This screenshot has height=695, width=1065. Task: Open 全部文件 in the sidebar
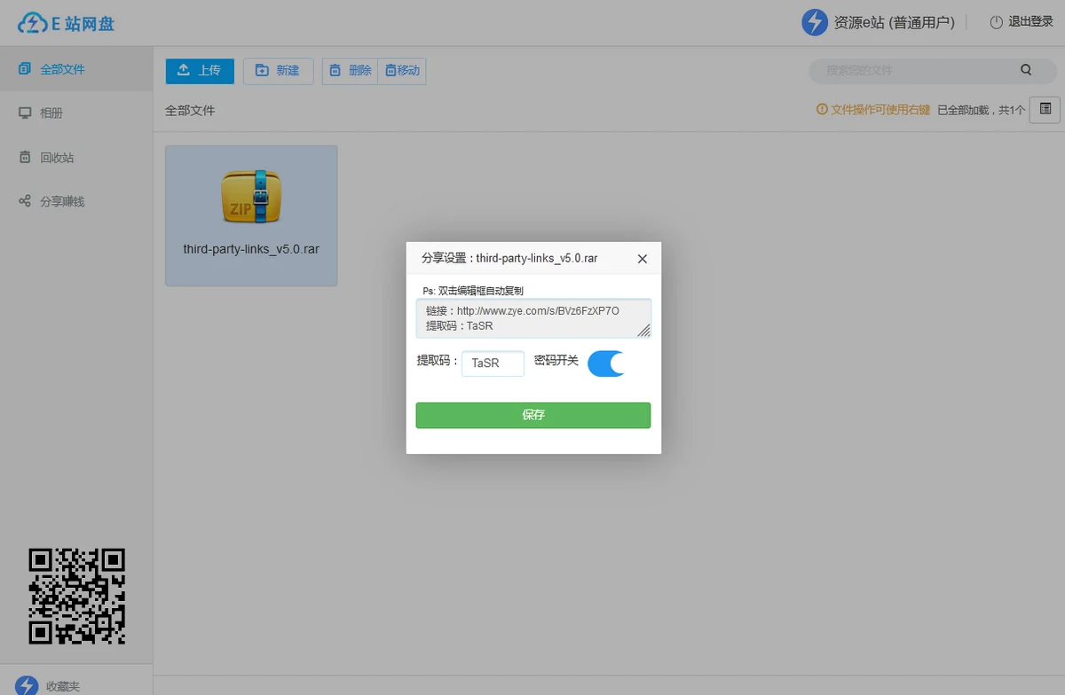[x=62, y=69]
